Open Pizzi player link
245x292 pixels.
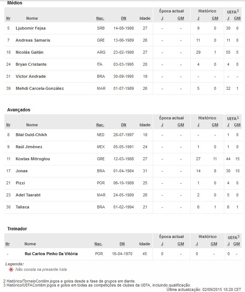click(x=20, y=183)
